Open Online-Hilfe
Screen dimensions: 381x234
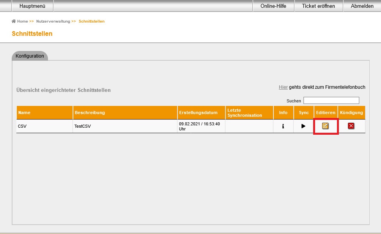(273, 6)
